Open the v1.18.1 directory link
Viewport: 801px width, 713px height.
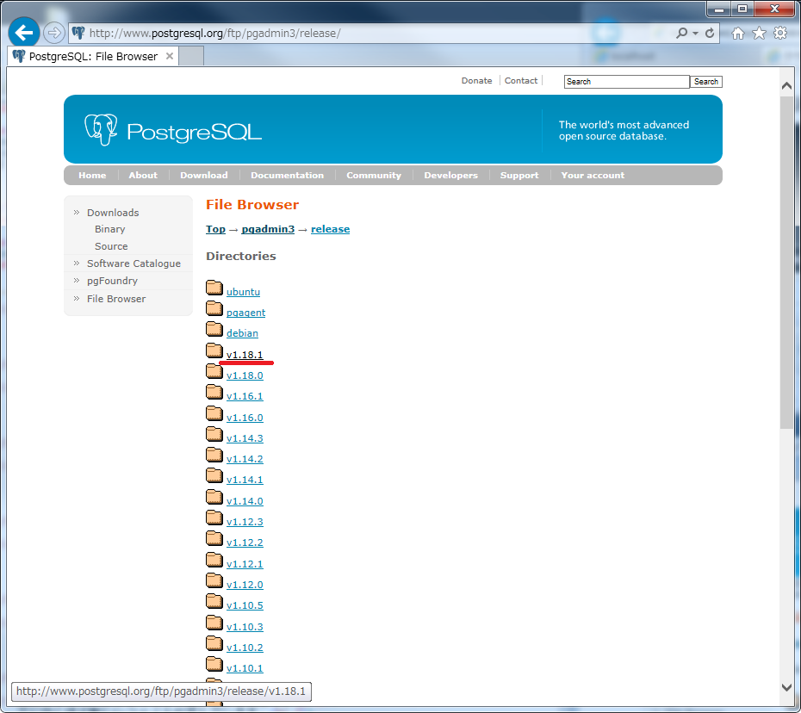245,355
